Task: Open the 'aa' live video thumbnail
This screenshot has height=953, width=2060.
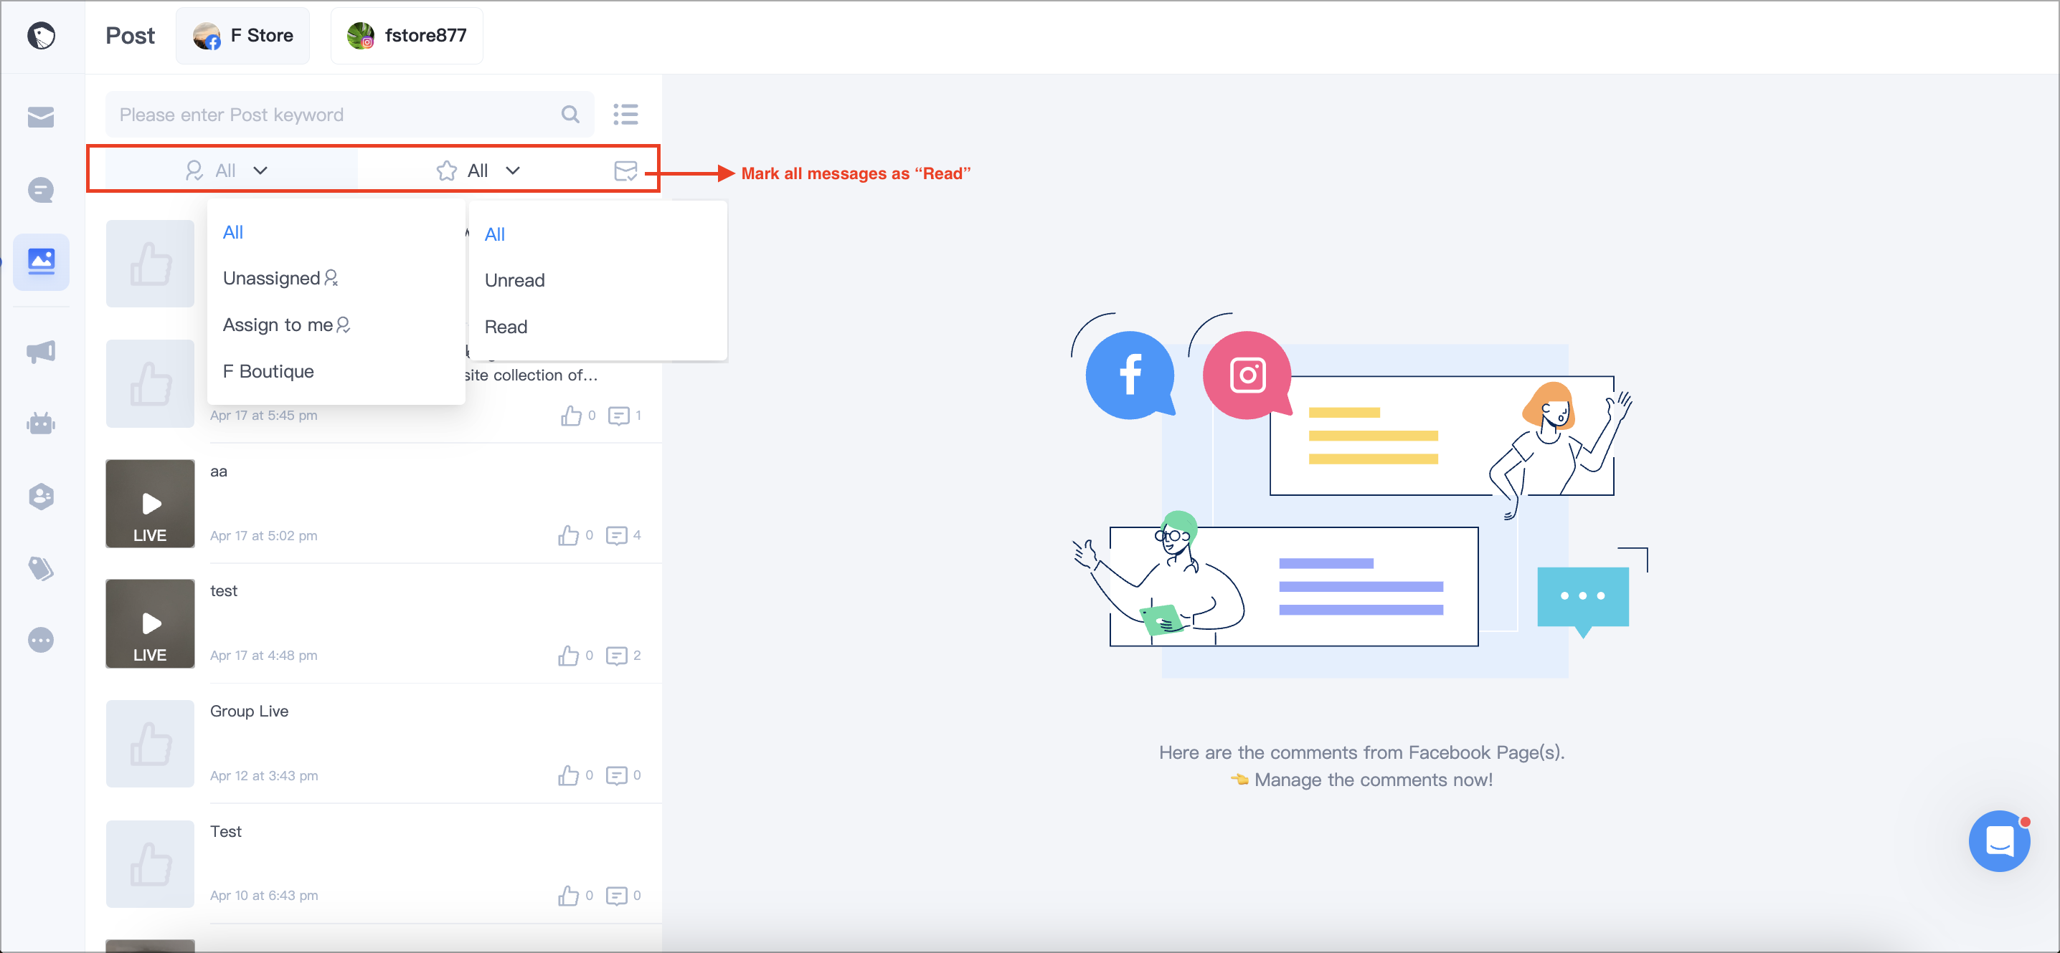Action: 151,503
